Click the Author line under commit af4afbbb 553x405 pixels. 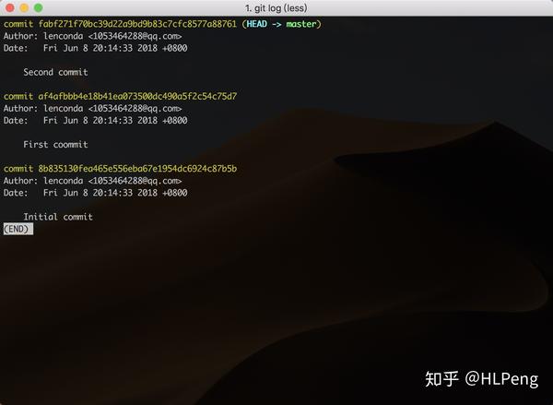[x=93, y=109]
